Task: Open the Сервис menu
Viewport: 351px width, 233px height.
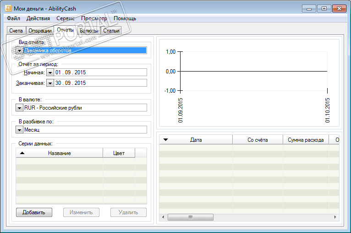Action: pos(66,18)
